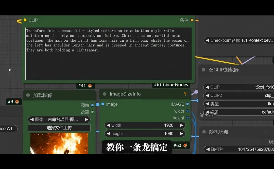Click the 选择文件上传 button
The width and height of the screenshot is (274, 169).
[59, 128]
